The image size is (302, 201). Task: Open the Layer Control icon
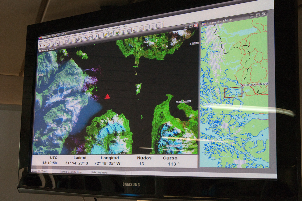(x=117, y=33)
